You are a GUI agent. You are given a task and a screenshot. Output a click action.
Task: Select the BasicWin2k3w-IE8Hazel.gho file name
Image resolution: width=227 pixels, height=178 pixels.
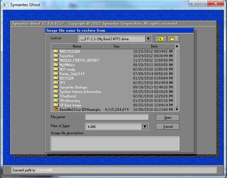[80, 109]
